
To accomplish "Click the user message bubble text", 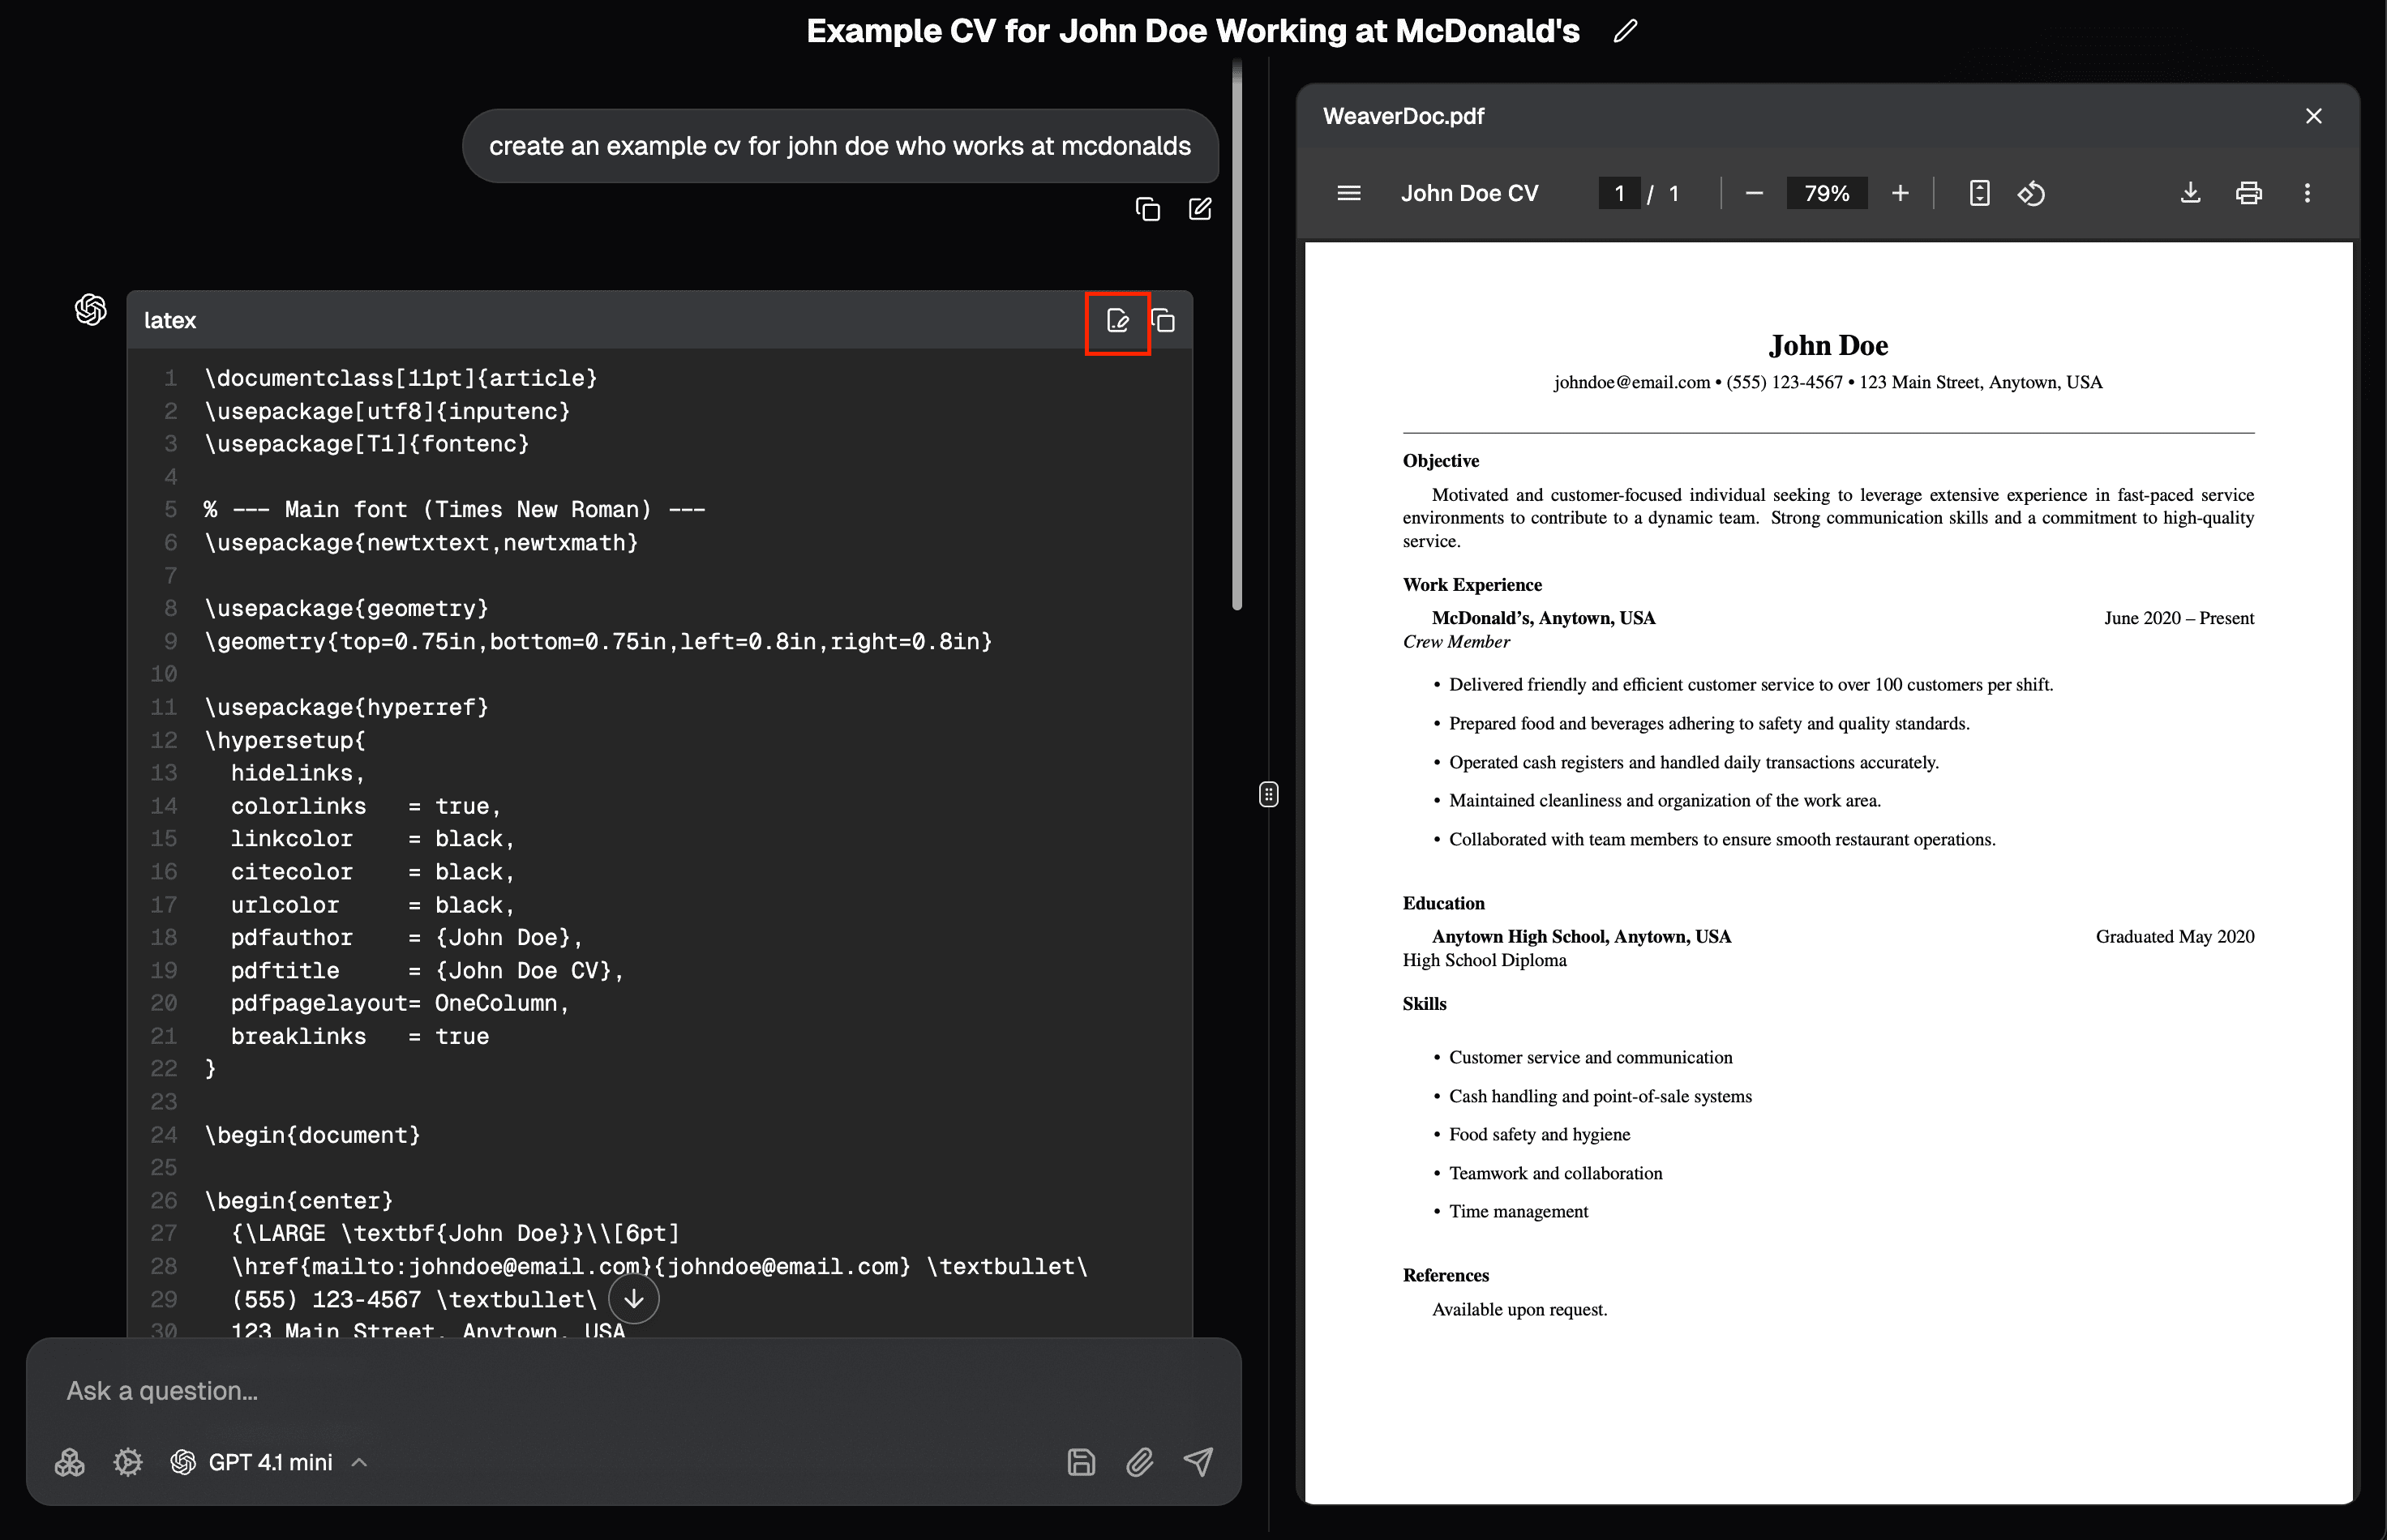I will click(x=839, y=146).
